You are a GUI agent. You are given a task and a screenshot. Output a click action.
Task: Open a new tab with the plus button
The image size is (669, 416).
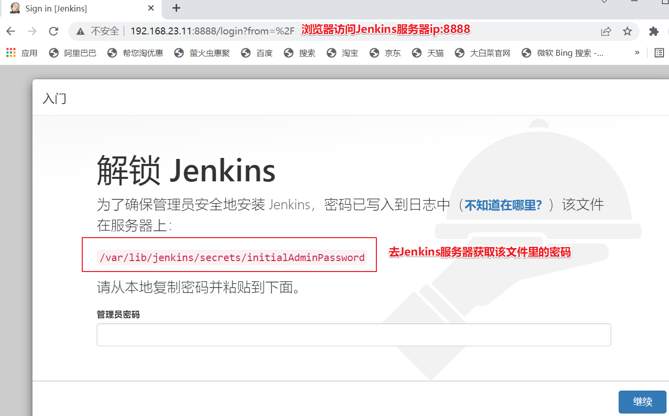(x=176, y=8)
